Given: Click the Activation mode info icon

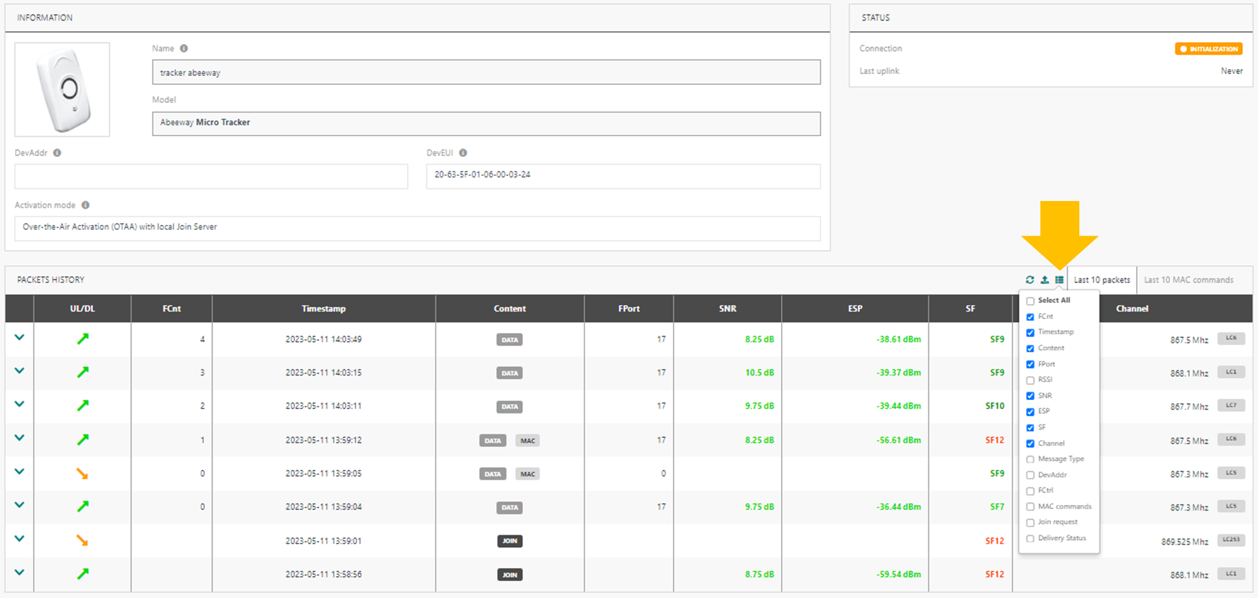Looking at the screenshot, I should pyautogui.click(x=86, y=205).
